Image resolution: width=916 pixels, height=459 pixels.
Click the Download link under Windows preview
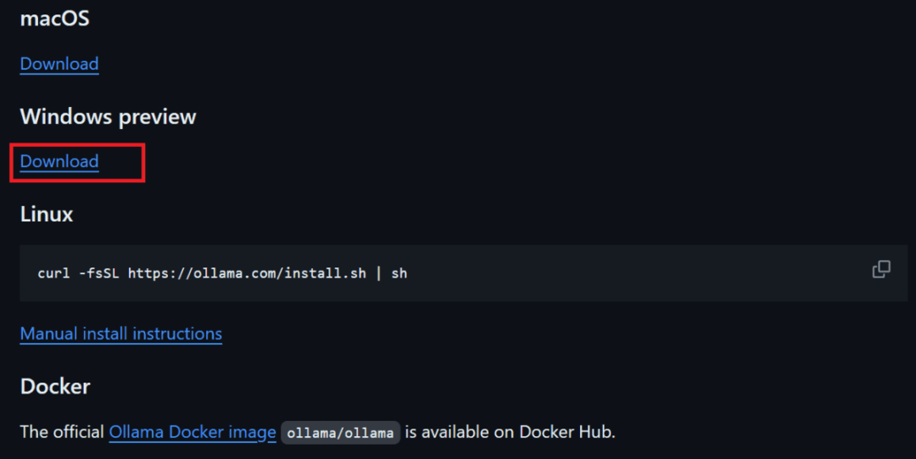(x=59, y=161)
